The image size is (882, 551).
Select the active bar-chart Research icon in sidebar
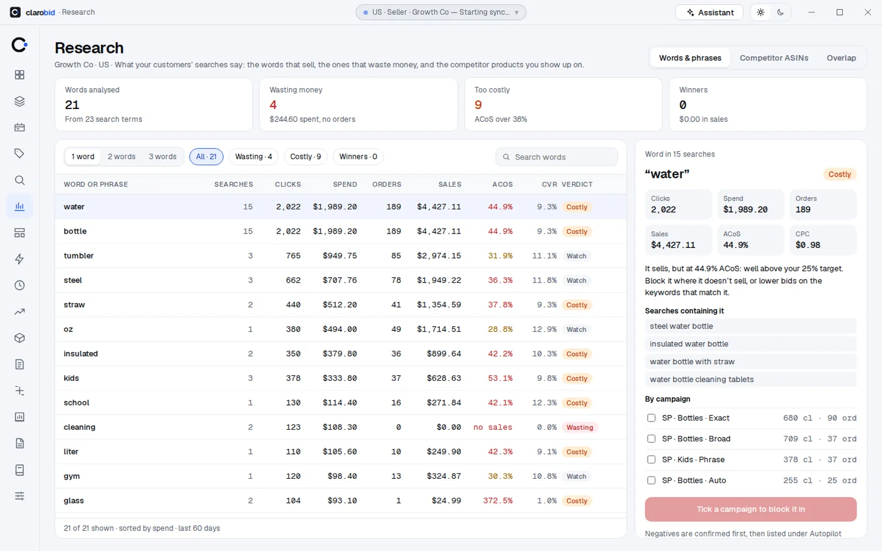19,207
